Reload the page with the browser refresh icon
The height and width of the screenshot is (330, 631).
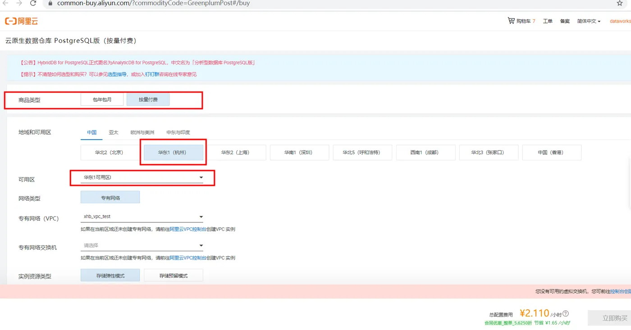(x=33, y=3)
